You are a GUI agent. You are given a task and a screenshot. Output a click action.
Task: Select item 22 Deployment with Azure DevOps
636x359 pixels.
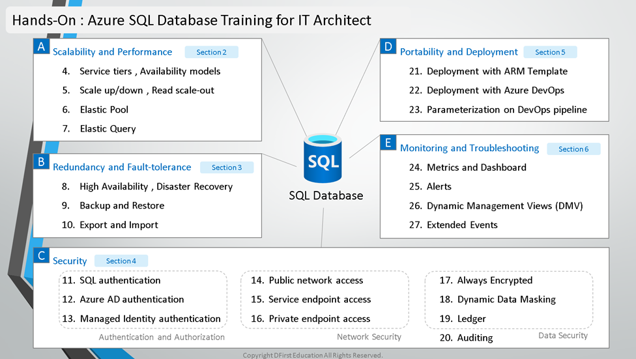pos(487,91)
